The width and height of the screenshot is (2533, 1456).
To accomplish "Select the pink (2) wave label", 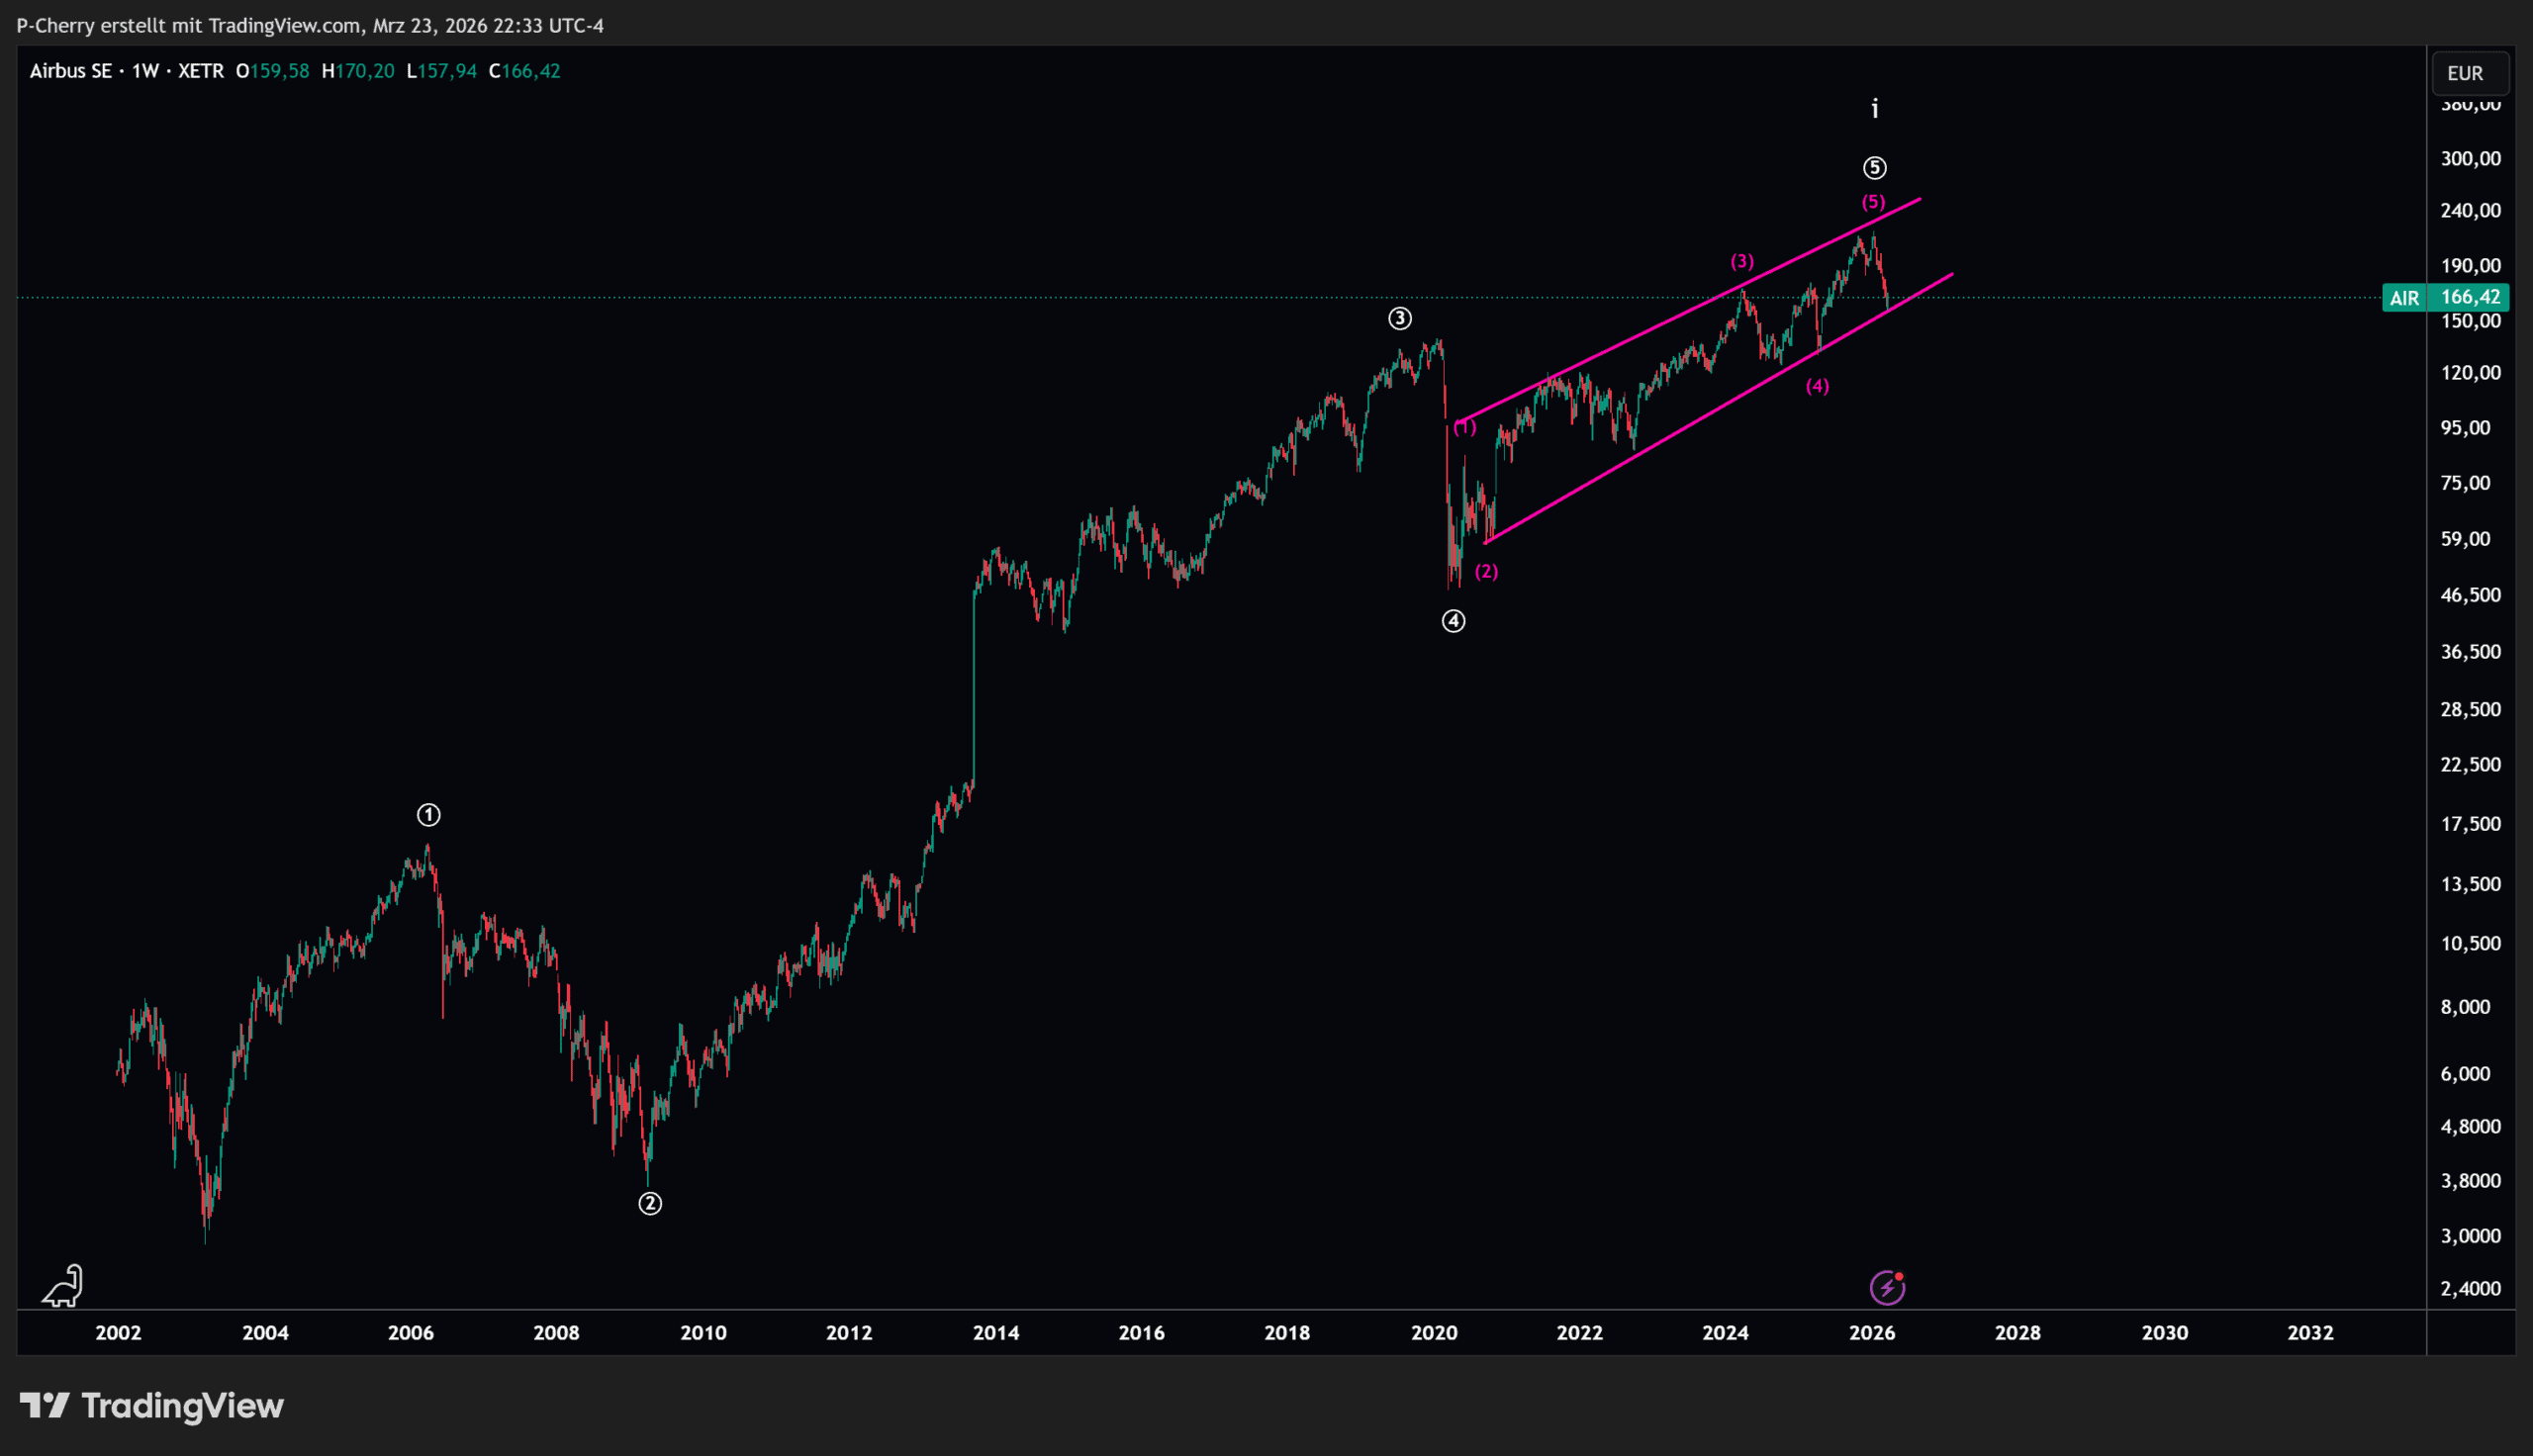I will click(x=1486, y=571).
